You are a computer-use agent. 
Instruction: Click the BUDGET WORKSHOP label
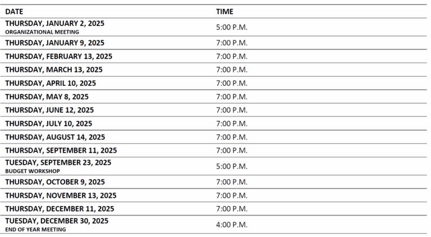click(x=33, y=171)
